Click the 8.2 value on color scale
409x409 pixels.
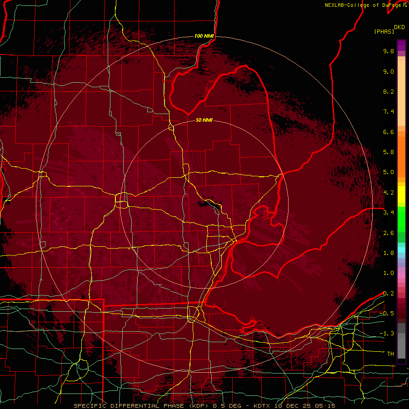tap(389, 91)
